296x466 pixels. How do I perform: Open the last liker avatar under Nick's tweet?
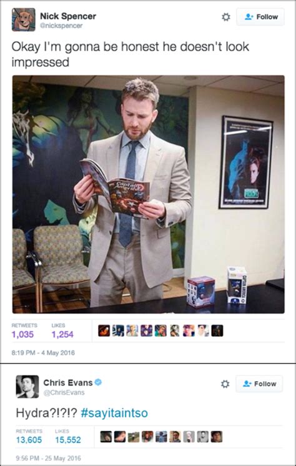[x=217, y=330]
